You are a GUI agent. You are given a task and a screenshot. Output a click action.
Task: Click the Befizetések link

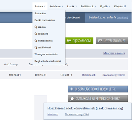[x=89, y=75]
